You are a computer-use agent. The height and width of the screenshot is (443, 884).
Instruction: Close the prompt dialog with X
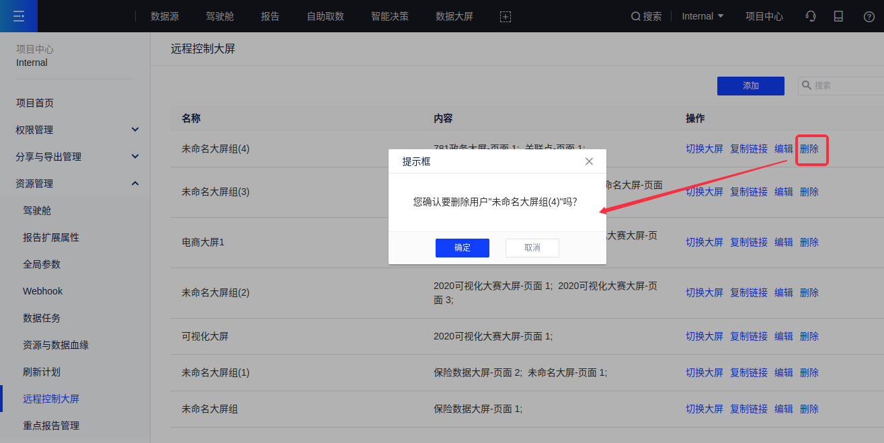tap(589, 161)
